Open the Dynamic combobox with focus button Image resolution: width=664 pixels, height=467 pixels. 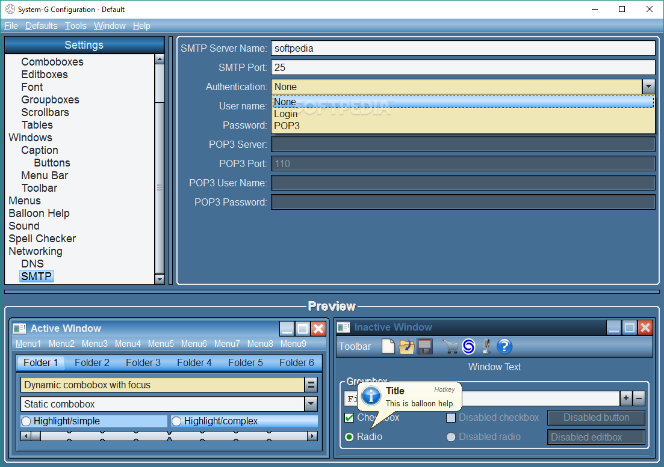pyautogui.click(x=311, y=385)
